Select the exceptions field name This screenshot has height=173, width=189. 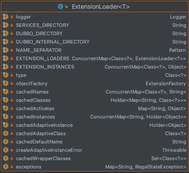(x=29, y=167)
